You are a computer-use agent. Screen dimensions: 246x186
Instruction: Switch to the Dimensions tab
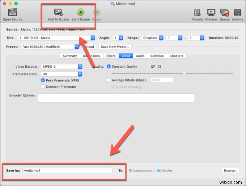point(92,56)
